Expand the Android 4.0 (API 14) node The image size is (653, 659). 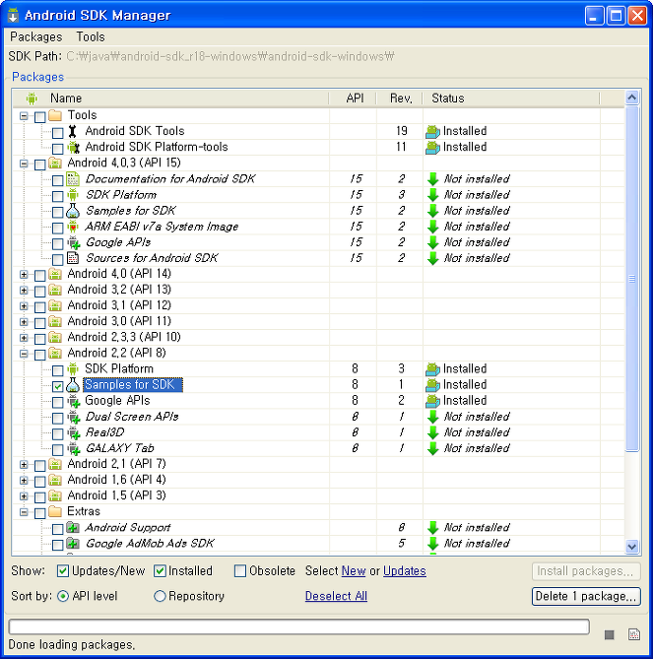coord(24,275)
